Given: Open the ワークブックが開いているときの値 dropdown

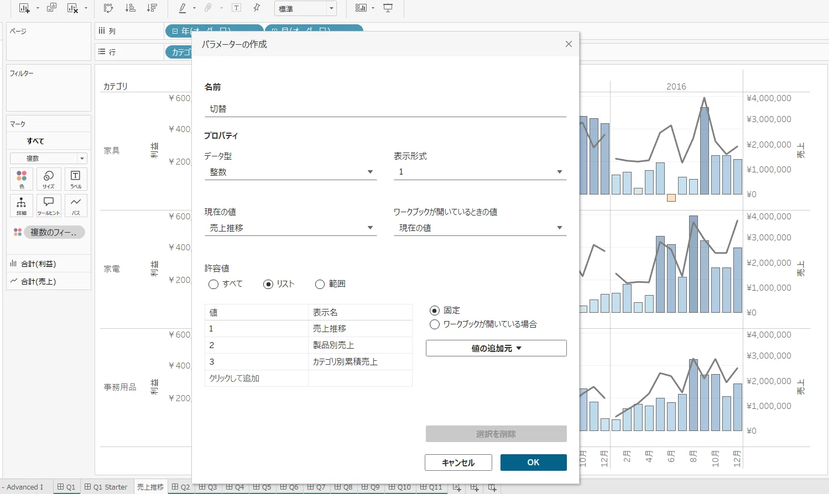Looking at the screenshot, I should click(480, 228).
